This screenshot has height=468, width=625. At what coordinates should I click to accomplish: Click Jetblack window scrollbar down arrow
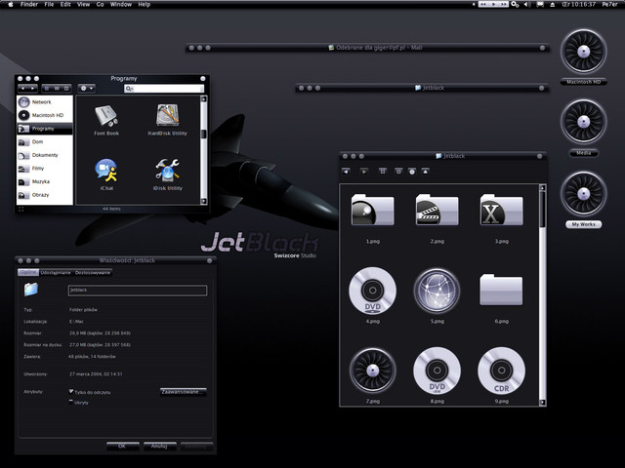click(x=543, y=403)
